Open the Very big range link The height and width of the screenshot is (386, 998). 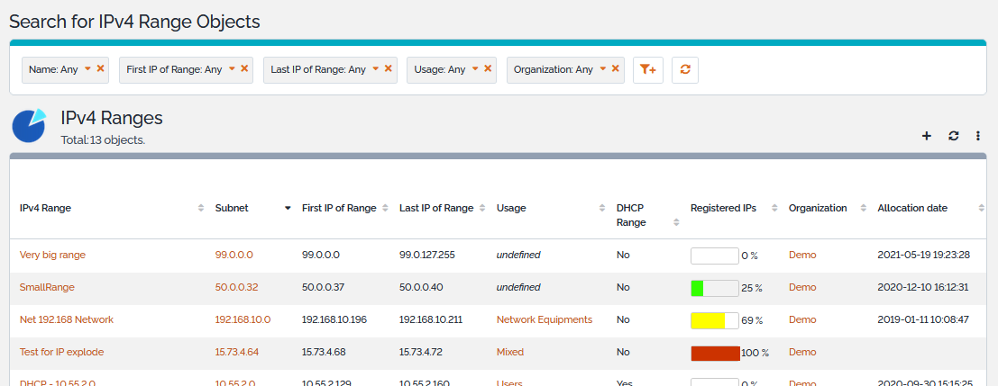[x=52, y=255]
